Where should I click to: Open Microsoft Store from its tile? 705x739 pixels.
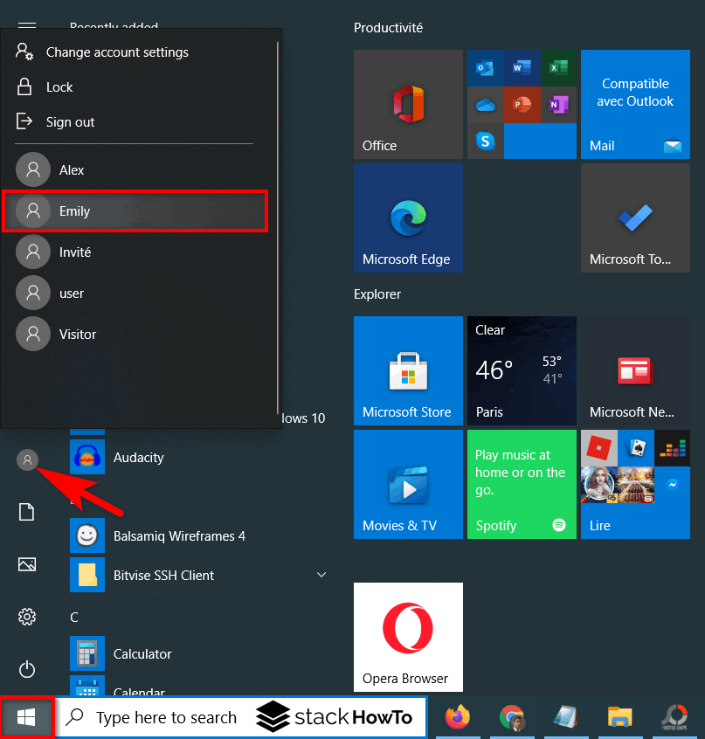tap(408, 371)
